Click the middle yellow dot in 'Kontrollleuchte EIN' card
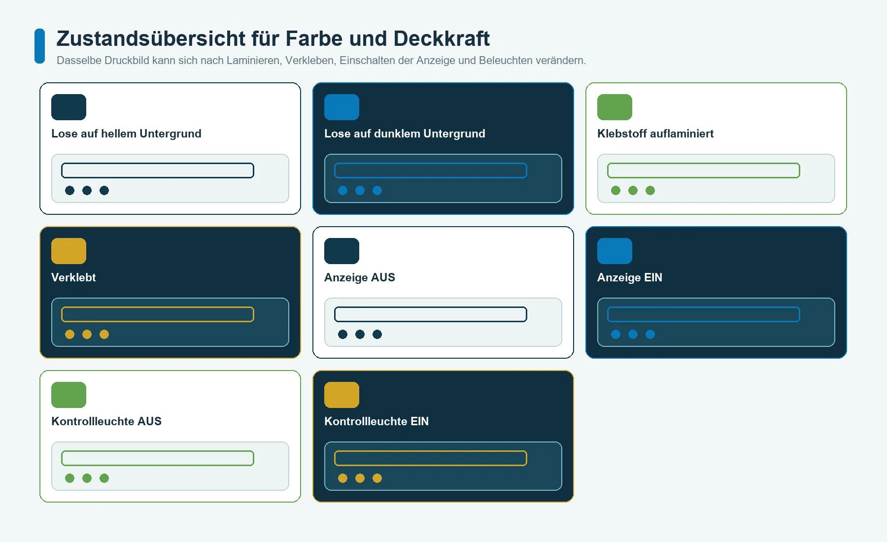This screenshot has height=542, width=887. pos(360,478)
